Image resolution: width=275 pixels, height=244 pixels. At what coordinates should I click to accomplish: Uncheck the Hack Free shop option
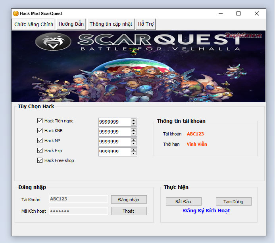(x=40, y=160)
